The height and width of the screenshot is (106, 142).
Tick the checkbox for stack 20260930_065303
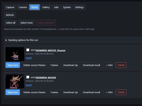pos(28,77)
